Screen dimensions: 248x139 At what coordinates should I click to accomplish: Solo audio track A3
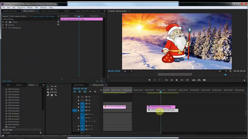pyautogui.click(x=92, y=129)
